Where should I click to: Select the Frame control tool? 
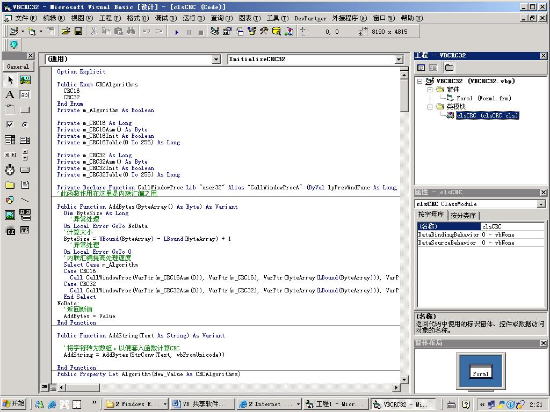click(x=10, y=109)
